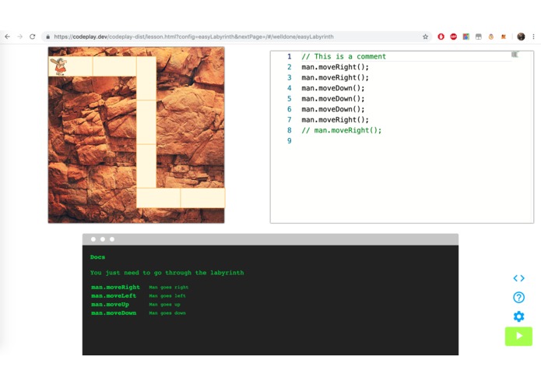Viewport: 541px width, 385px height.
Task: Open help with the question mark icon
Action: 518,297
